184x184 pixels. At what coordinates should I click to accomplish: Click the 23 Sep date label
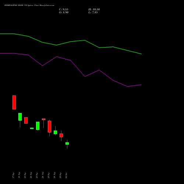(37, 175)
